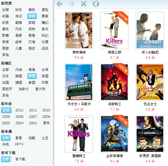
Task: Open the 美味情缘 movie poster
Action: tap(79, 30)
